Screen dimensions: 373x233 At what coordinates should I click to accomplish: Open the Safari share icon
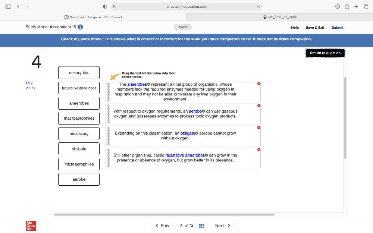pyautogui.click(x=348, y=6)
